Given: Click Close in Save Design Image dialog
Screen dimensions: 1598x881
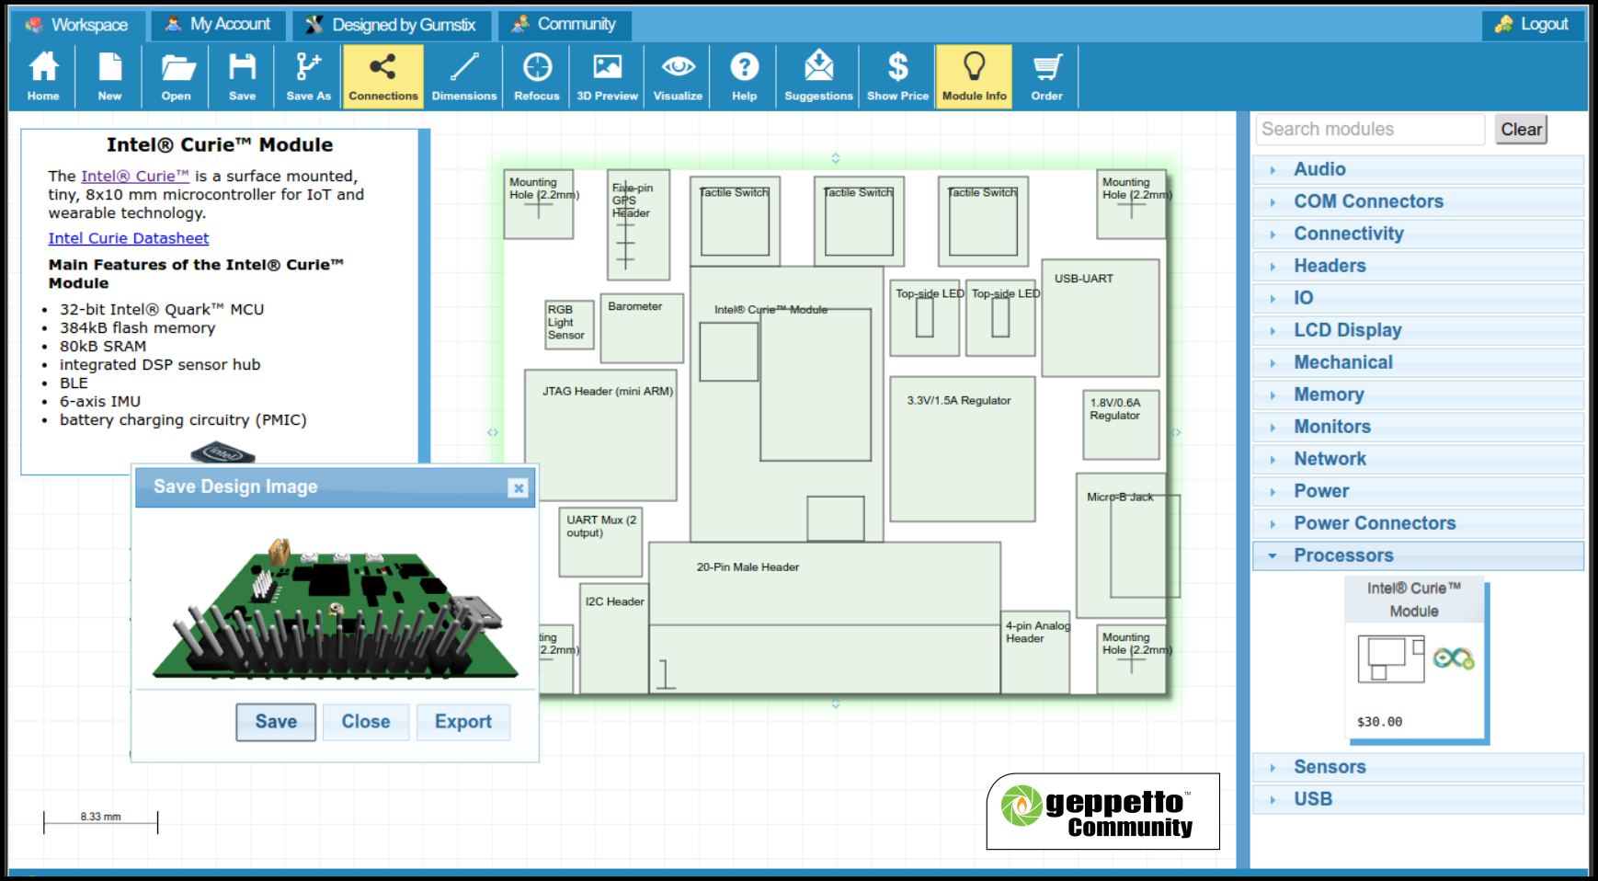Looking at the screenshot, I should (x=366, y=722).
